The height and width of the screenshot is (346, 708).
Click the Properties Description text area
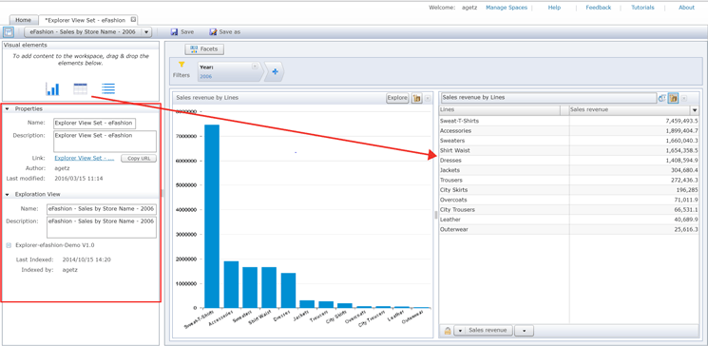[105, 142]
